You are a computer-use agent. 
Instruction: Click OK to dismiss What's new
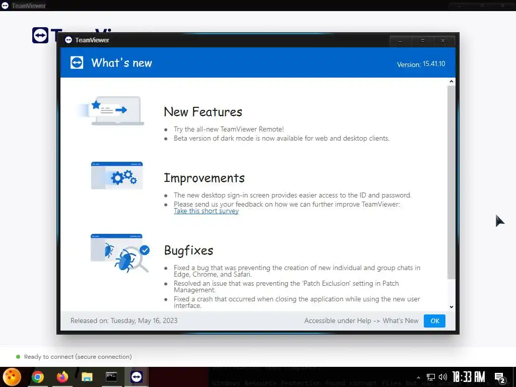[x=434, y=321]
